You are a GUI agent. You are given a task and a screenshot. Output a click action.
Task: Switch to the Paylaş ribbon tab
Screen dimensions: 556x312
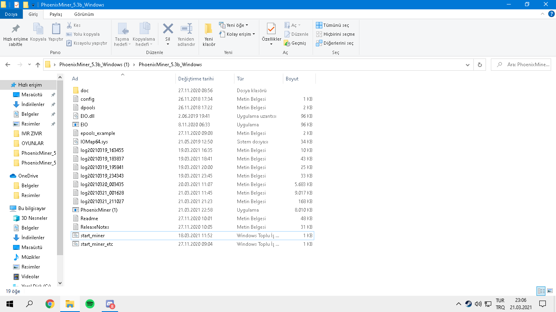[x=56, y=14]
